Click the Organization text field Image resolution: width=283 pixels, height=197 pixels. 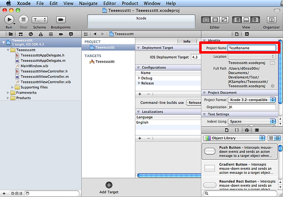(252, 107)
